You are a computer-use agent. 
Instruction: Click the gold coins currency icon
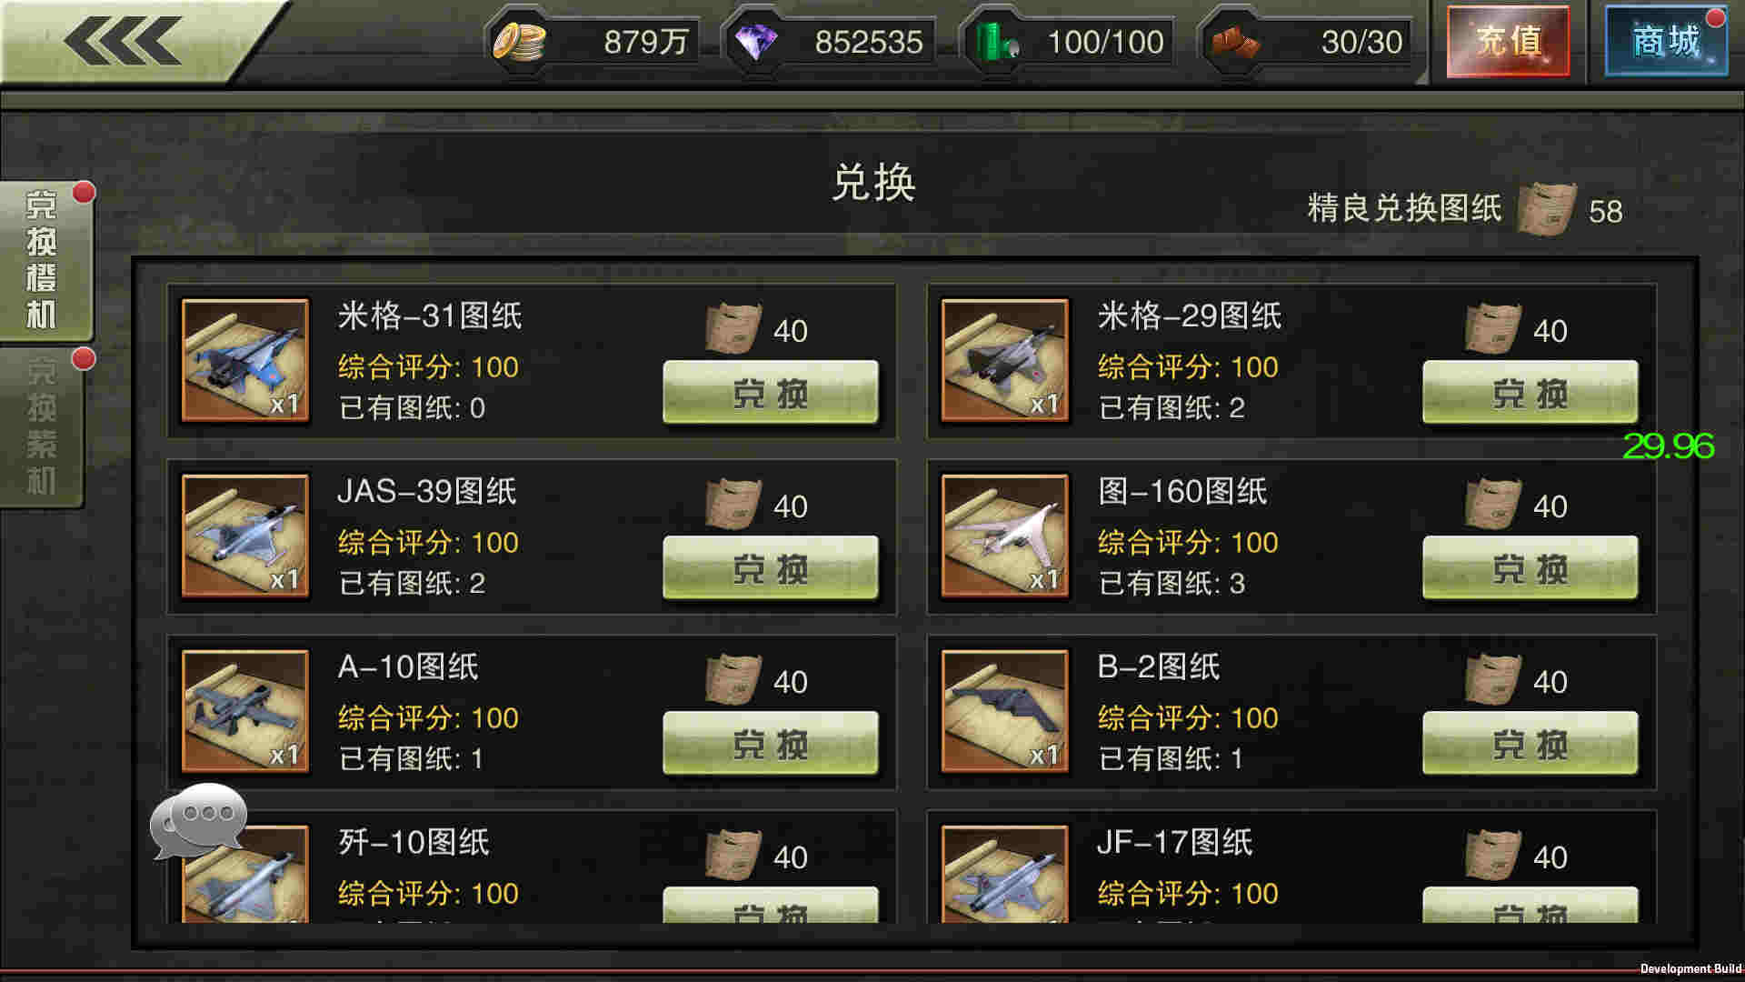tap(519, 42)
